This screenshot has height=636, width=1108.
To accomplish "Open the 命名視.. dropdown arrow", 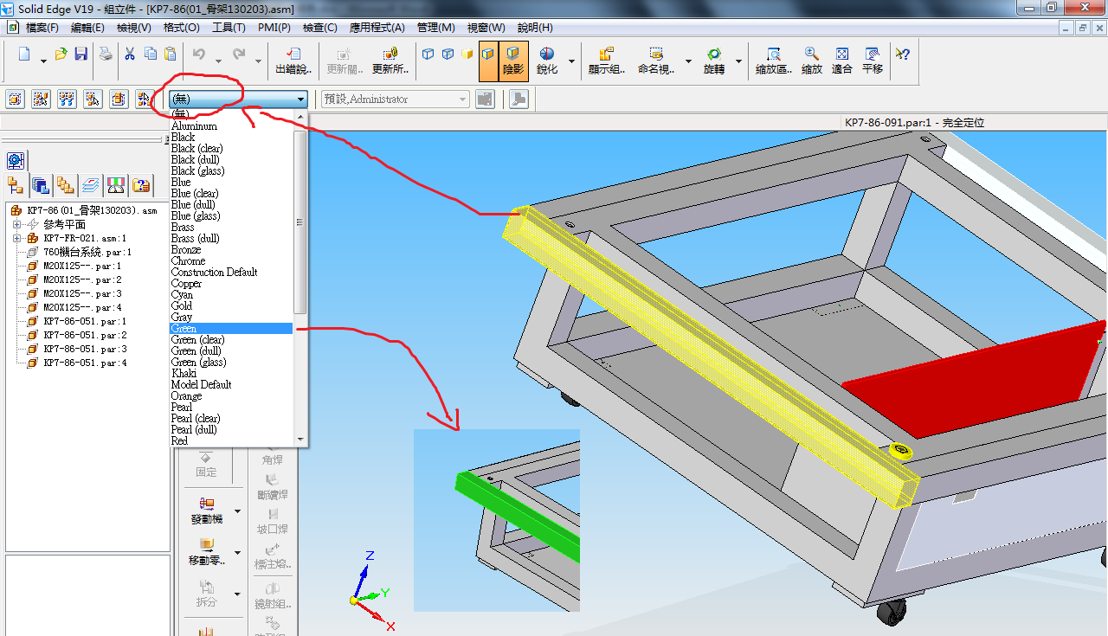I will [x=688, y=61].
